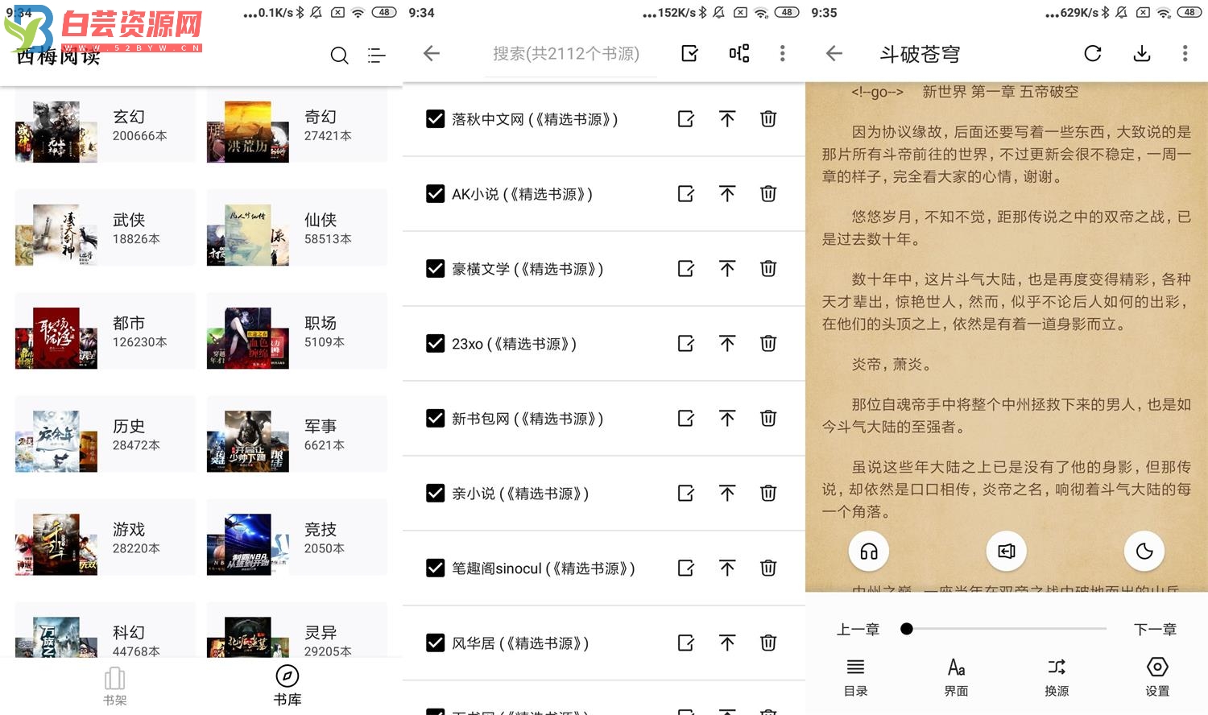Viewport: 1208px width, 715px height.
Task: Refresh the current chapter in reader
Action: 1093,53
